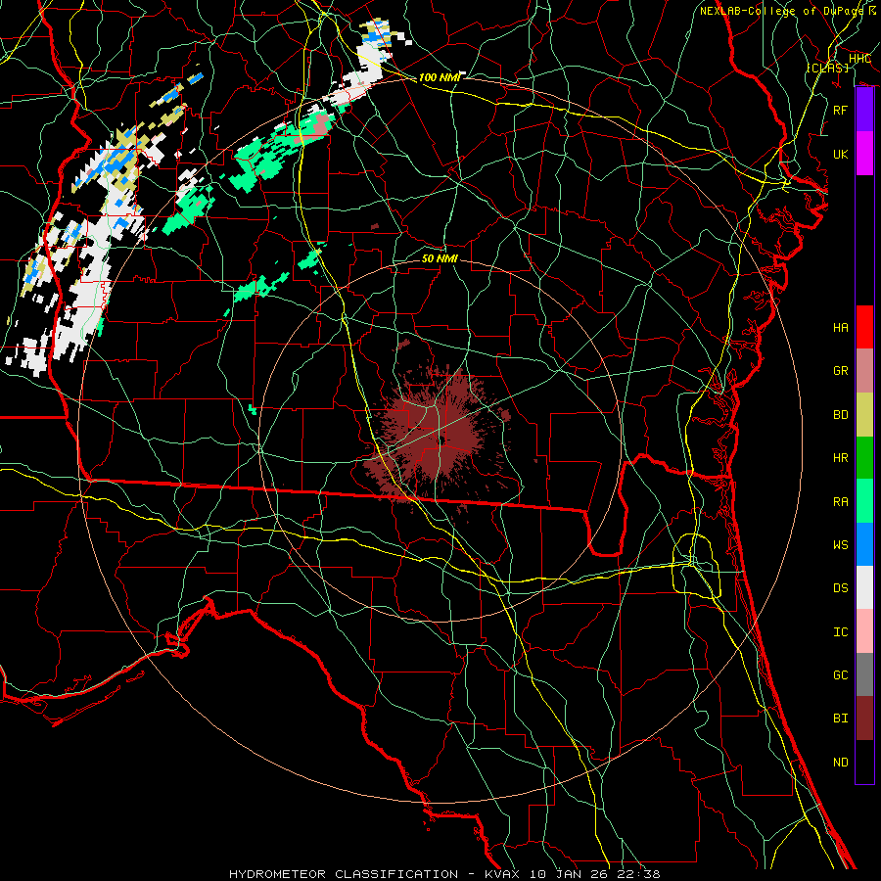
Task: Click the DS white legend swatch
Action: 864,587
